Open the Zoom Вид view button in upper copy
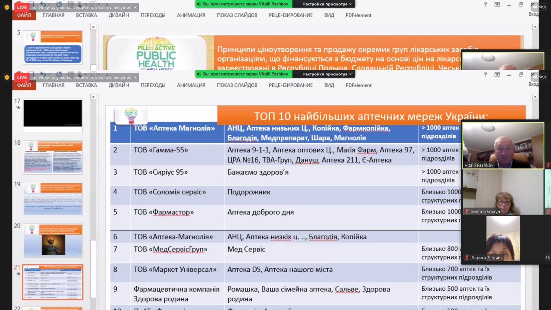This screenshot has width=551, height=310. [x=540, y=7]
